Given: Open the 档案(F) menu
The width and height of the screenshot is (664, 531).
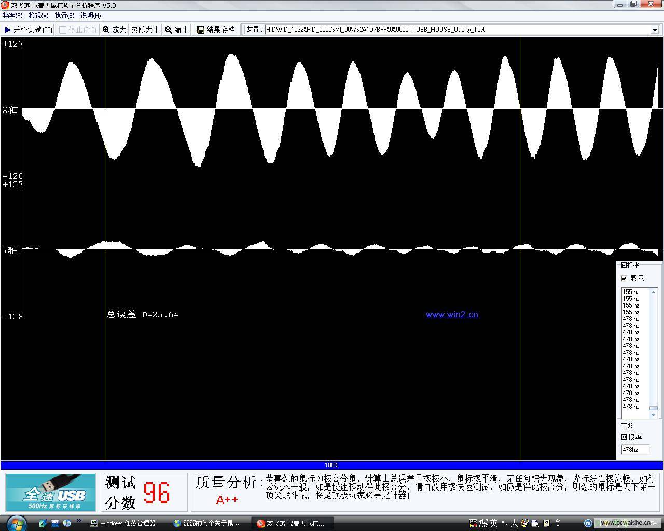Looking at the screenshot, I should [x=12, y=16].
